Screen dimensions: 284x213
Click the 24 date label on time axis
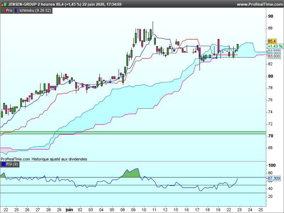(250, 210)
